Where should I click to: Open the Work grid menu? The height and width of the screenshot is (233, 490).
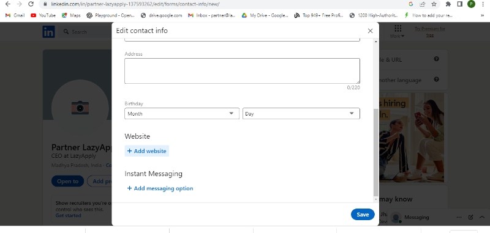(x=398, y=32)
